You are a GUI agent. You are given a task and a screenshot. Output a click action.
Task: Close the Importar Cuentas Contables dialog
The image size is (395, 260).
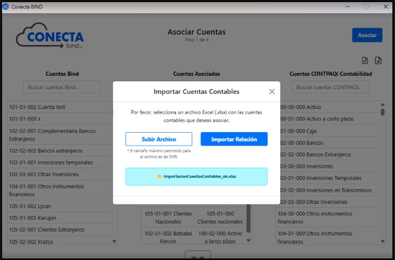click(x=272, y=91)
